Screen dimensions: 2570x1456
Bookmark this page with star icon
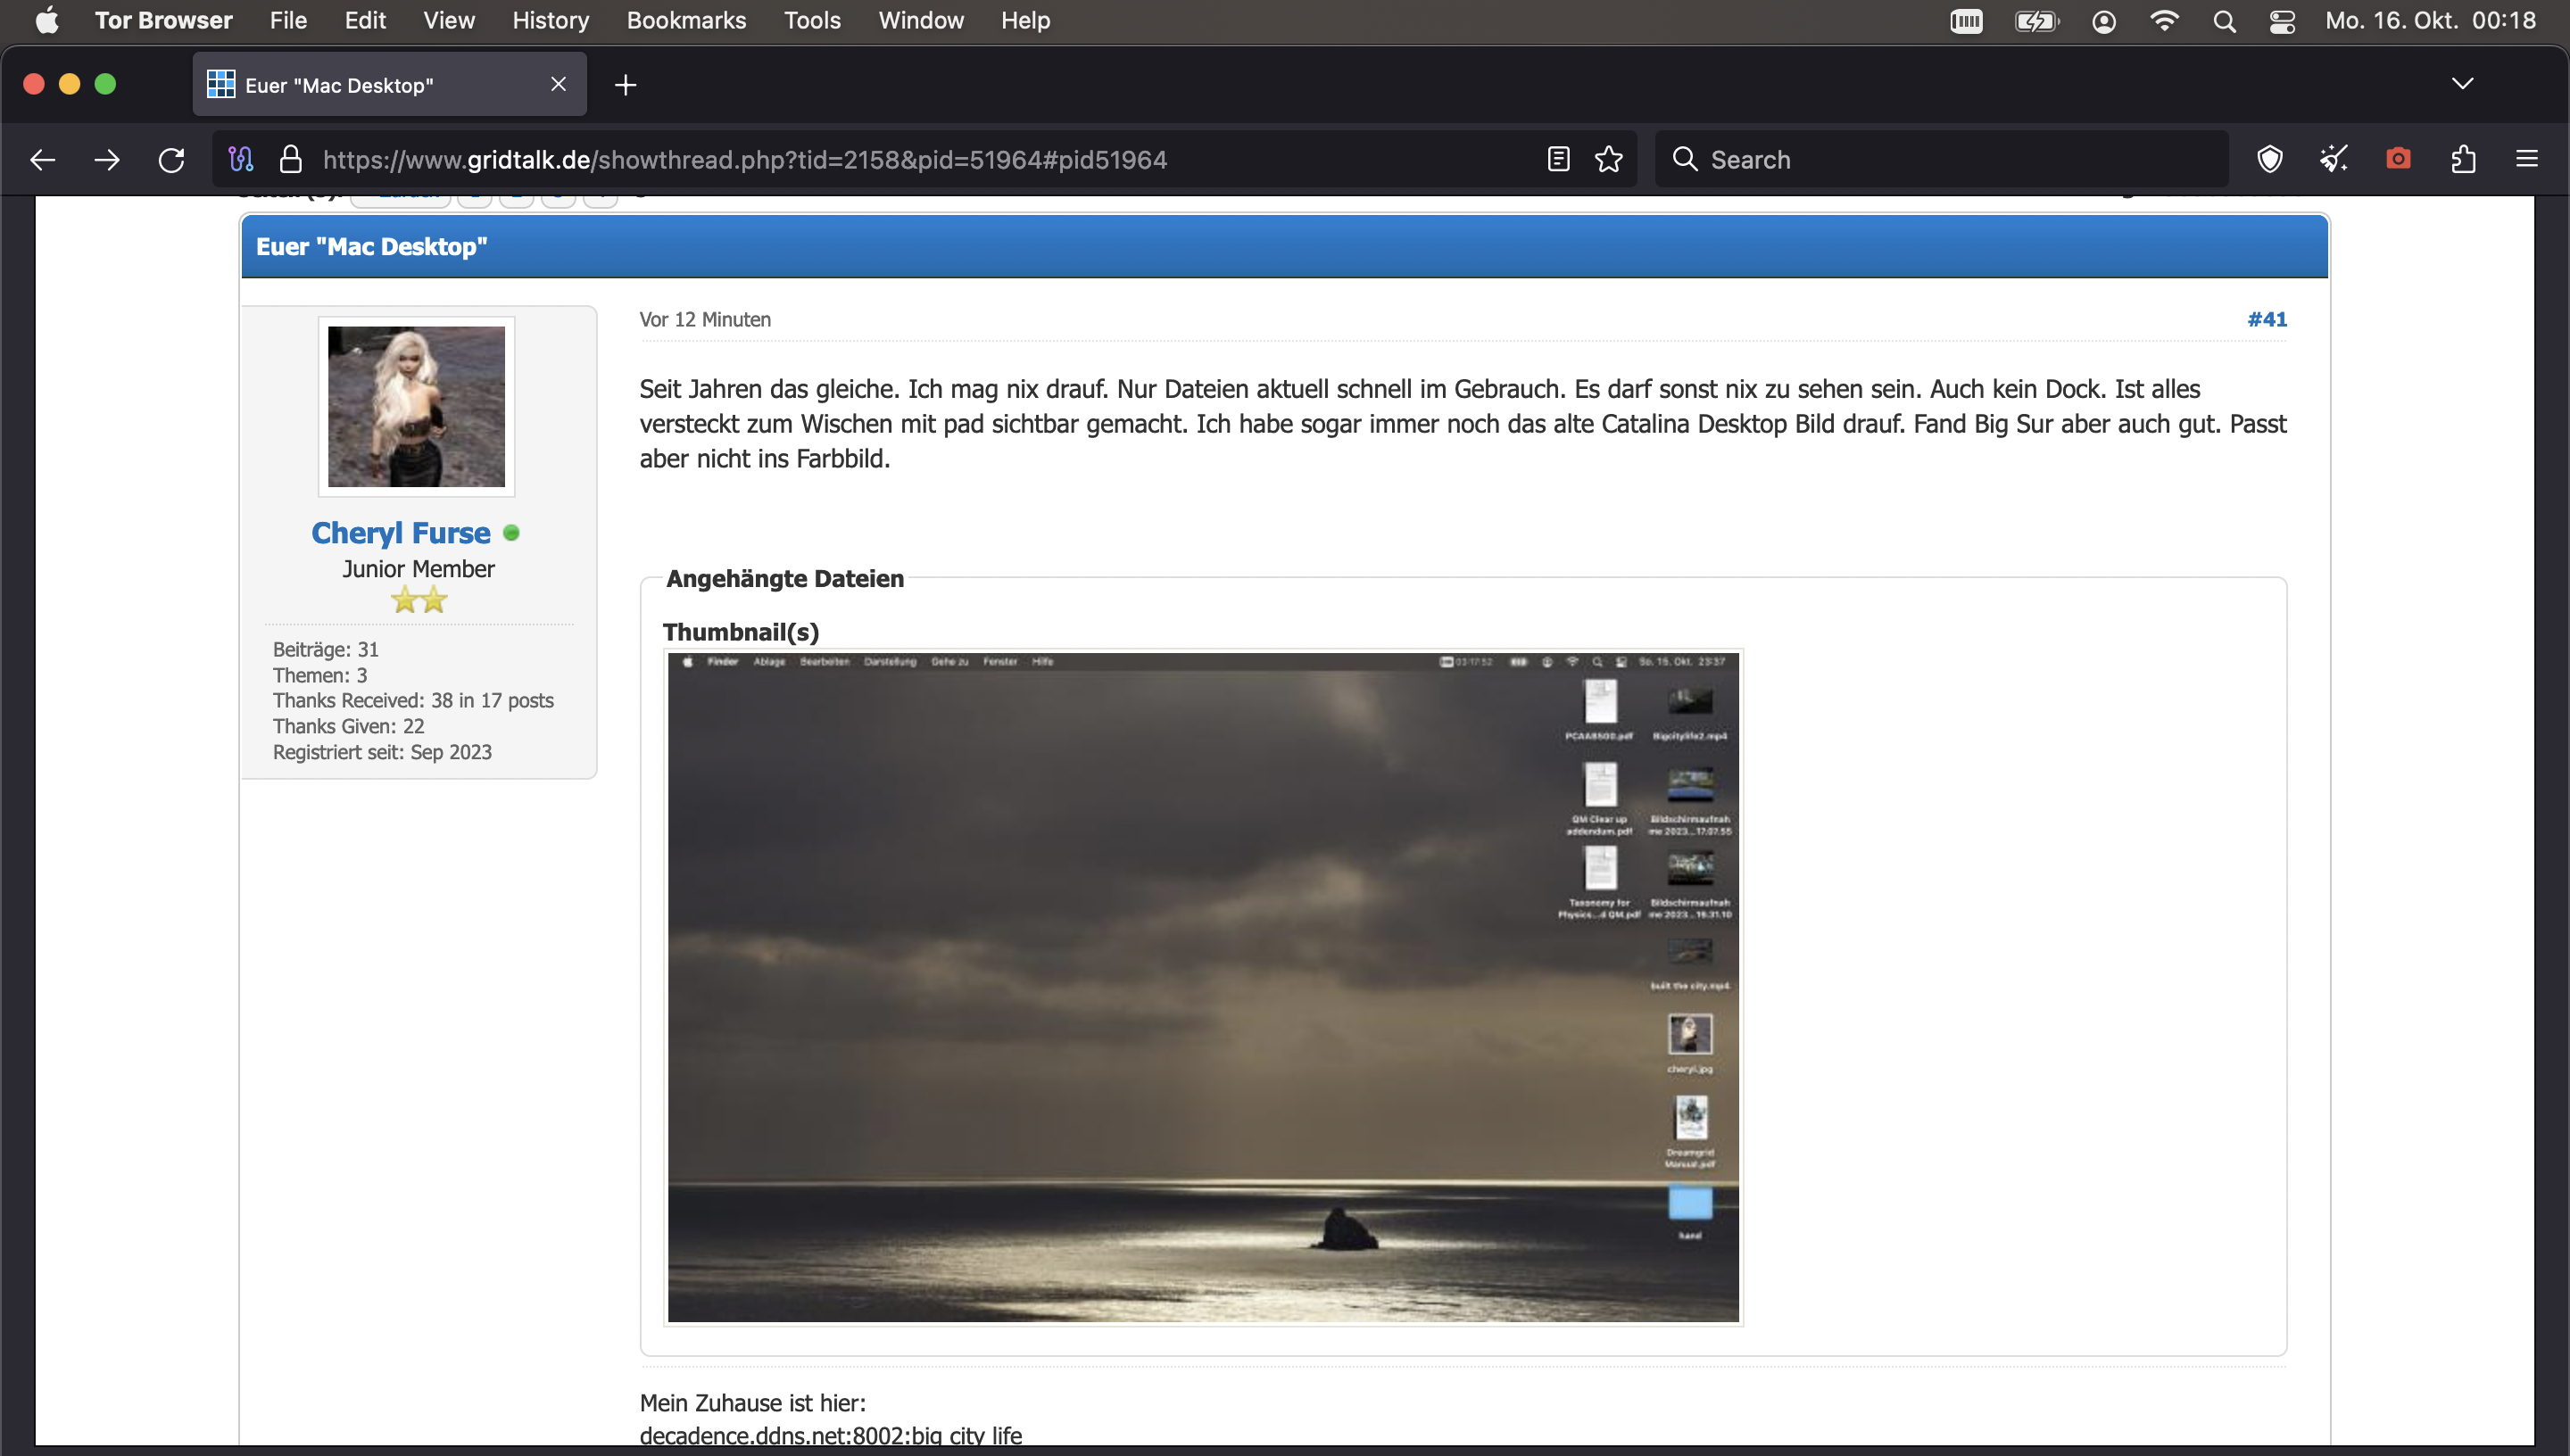tap(1608, 159)
